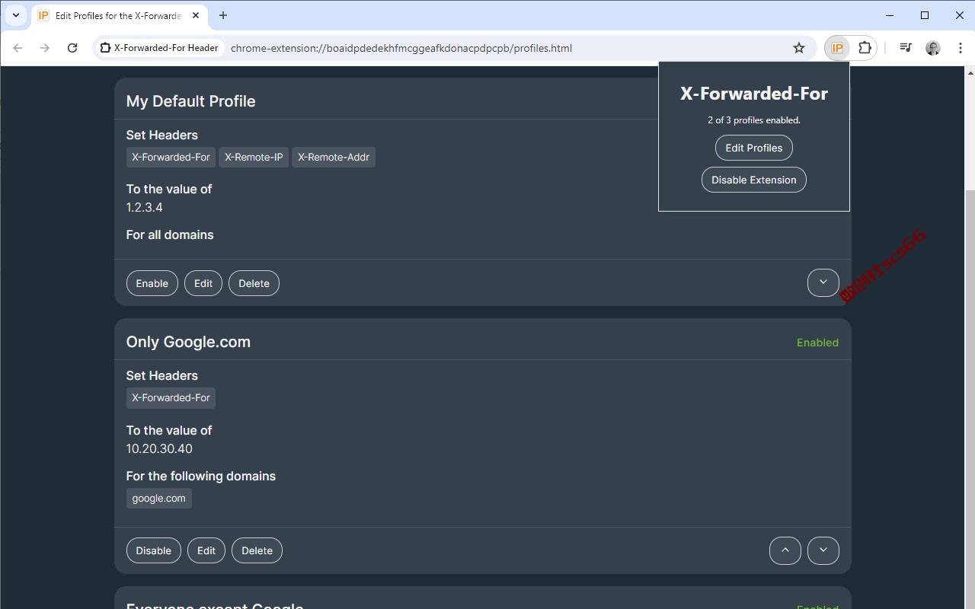Viewport: 975px width, 609px height.
Task: Click Disable Extension in the popup
Action: (x=754, y=180)
